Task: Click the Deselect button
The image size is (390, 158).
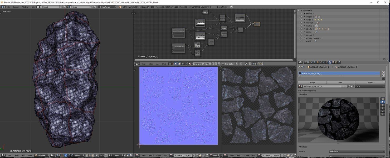Action: click(370, 82)
